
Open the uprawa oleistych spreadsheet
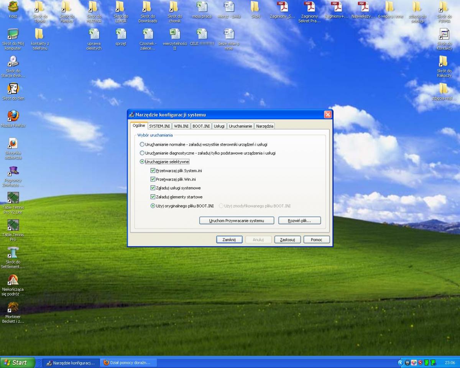coord(94,39)
